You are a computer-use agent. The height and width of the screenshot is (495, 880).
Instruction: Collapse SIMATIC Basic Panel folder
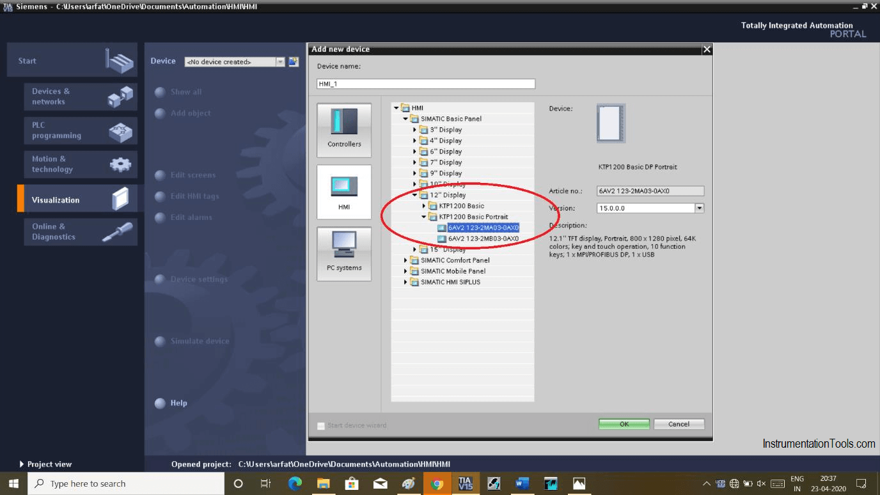(405, 119)
